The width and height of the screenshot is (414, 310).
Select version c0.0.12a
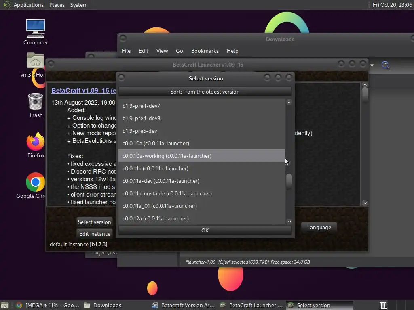click(202, 218)
